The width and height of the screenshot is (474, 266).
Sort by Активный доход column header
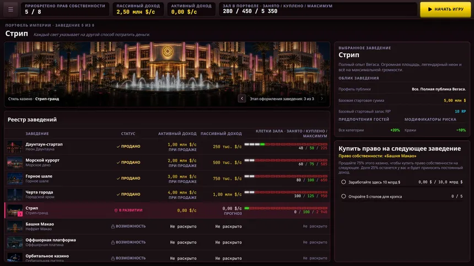click(177, 134)
